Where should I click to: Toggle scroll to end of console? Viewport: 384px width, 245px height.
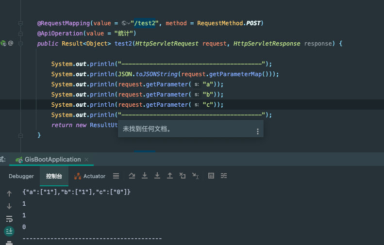point(9,231)
